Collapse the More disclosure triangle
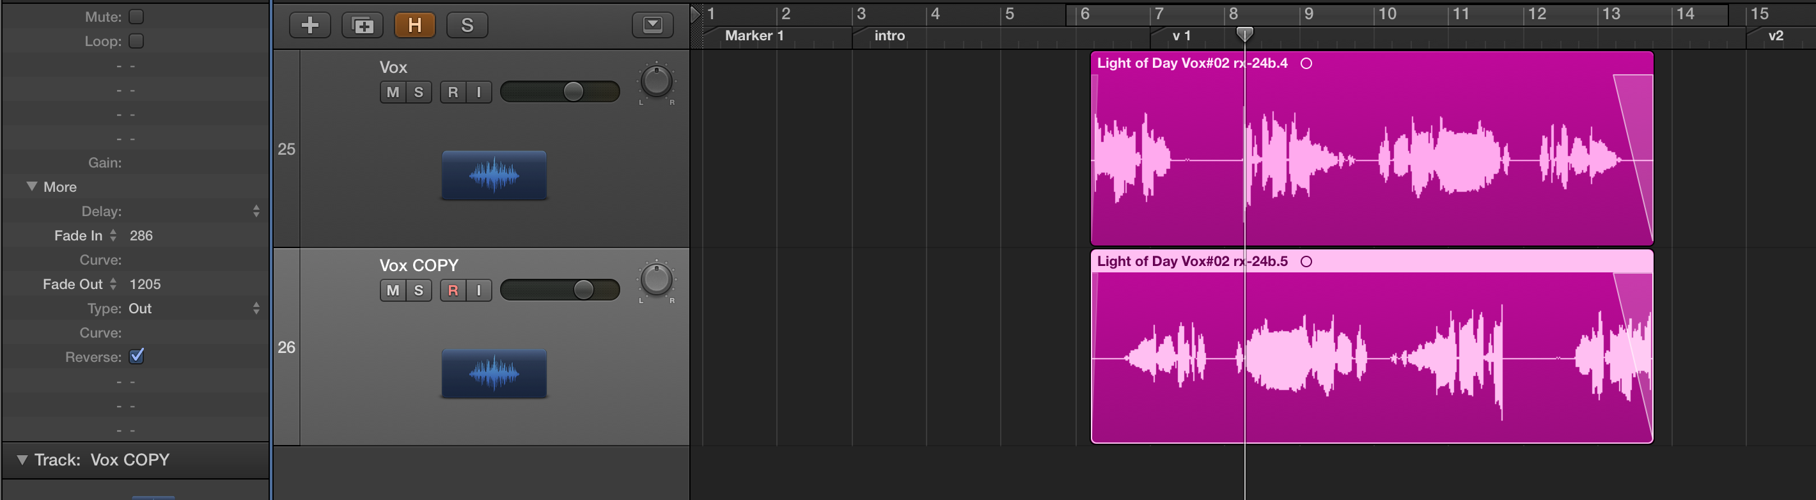The width and height of the screenshot is (1816, 500). coord(32,186)
